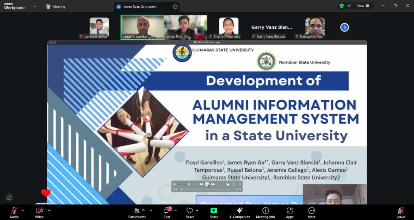Send a reaction using React button
Image resolution: width=414 pixels, height=220 pixels.
pos(190,211)
